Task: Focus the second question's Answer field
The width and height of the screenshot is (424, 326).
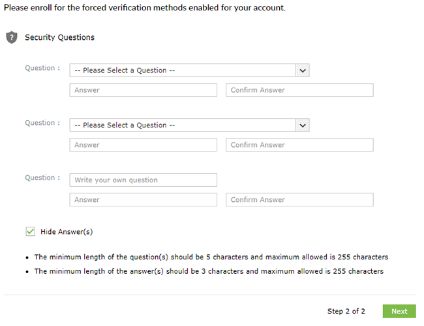Action: 144,145
